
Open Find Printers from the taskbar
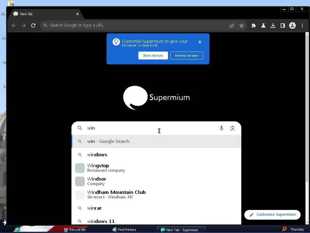coord(124,230)
